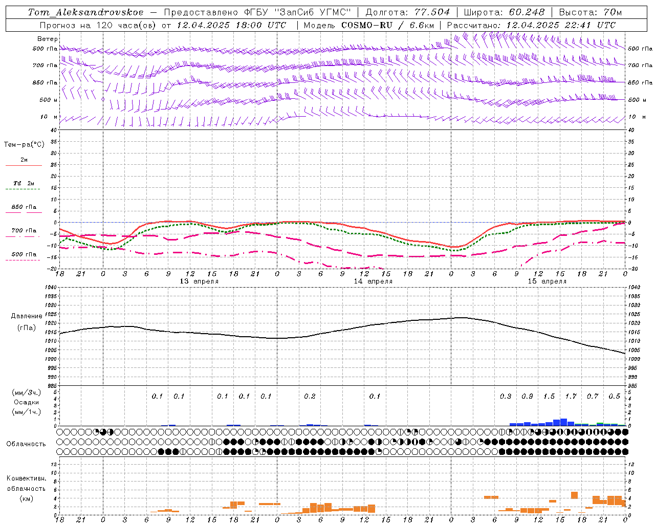Click the station name Tom_Aleksandrovskoe

85,12
